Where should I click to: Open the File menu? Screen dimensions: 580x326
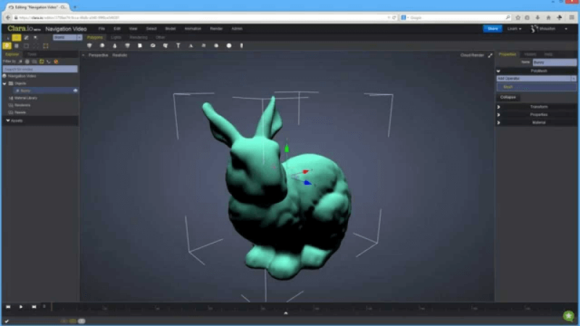pos(101,28)
